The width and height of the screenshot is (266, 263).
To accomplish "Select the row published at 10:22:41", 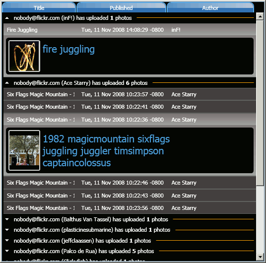I will point(130,107).
